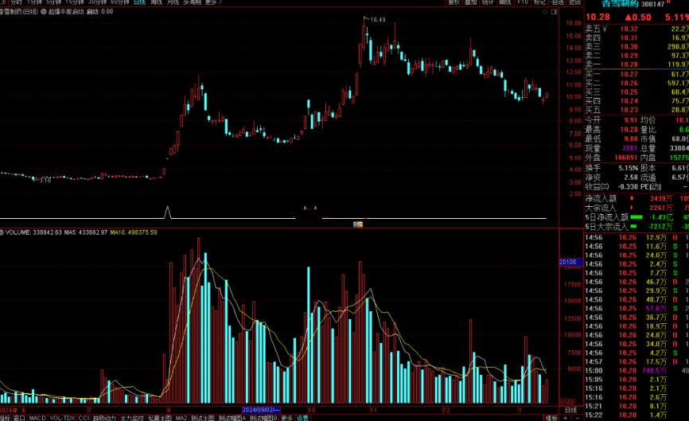Click the 卖三 price 10.30 row
This screenshot has width=689, height=421.
(636, 47)
